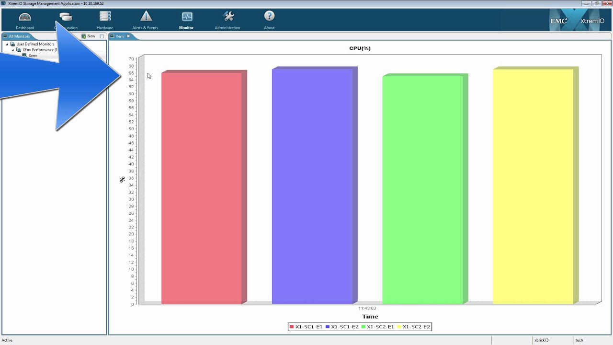Close the Xenv tab
The height and width of the screenshot is (345, 613).
[x=128, y=36]
